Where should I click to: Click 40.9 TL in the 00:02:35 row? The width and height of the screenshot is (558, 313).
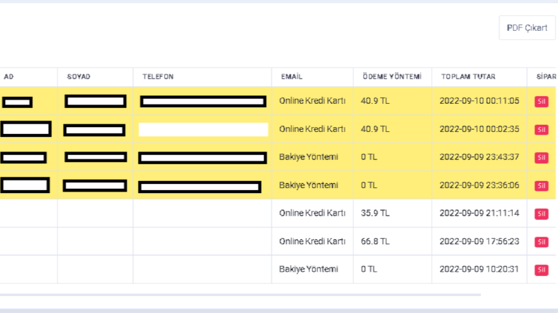coord(375,129)
